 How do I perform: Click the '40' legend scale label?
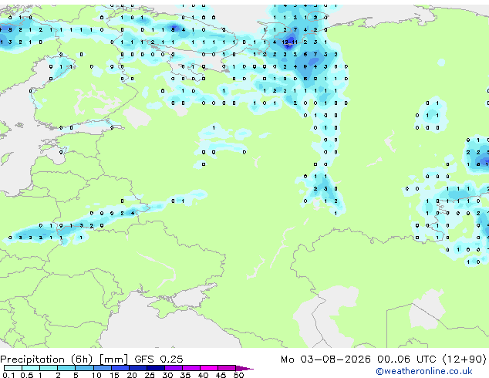click(x=203, y=375)
